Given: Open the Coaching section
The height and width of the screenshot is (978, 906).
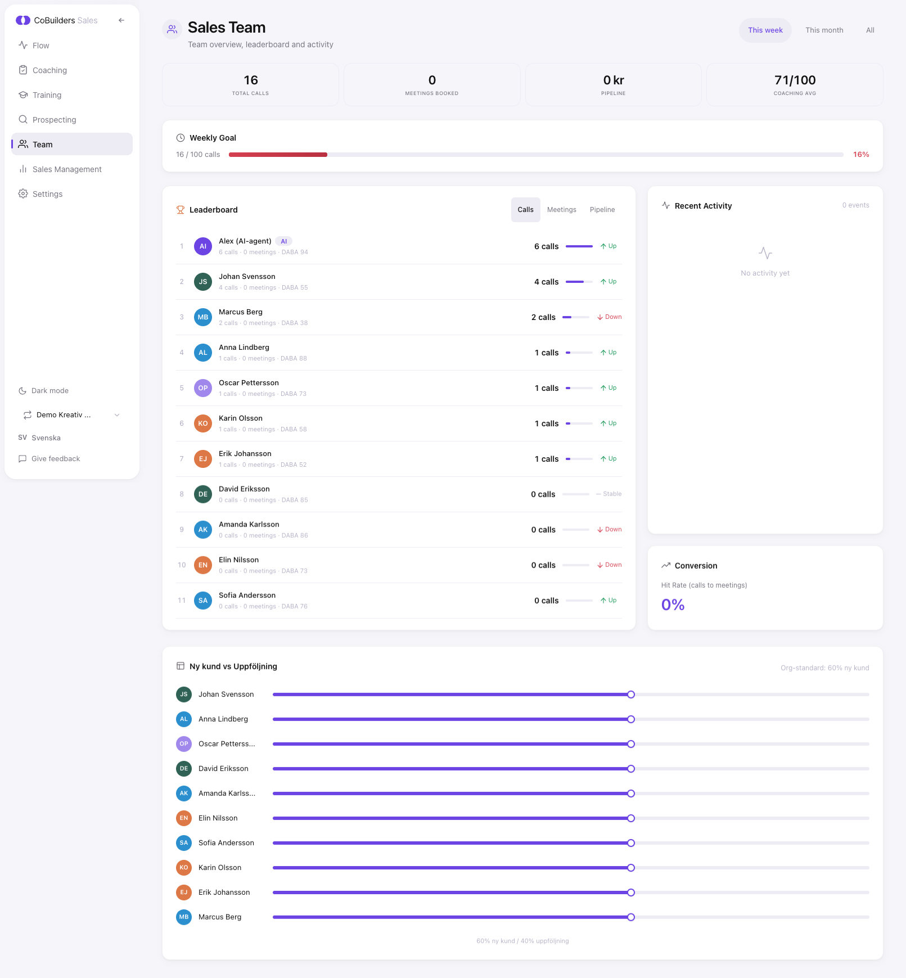Looking at the screenshot, I should 49,70.
